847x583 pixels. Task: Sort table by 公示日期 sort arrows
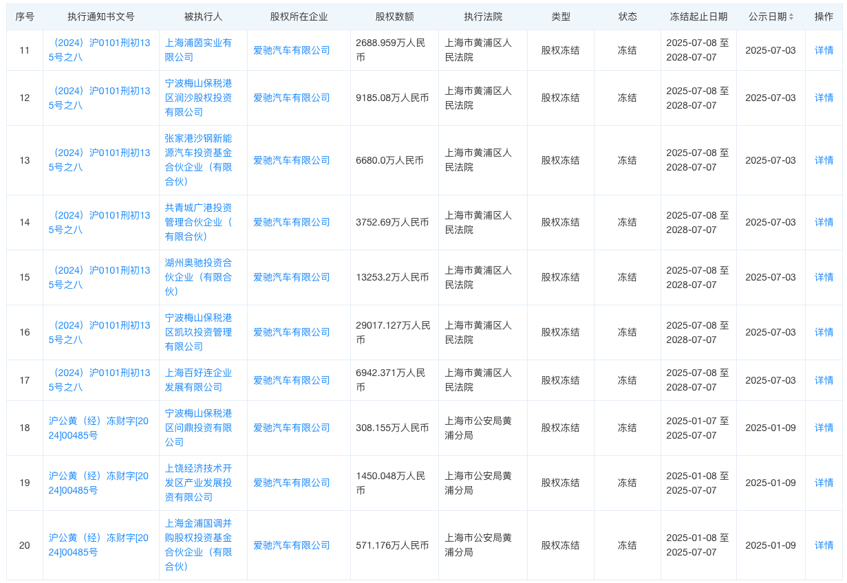tap(791, 16)
